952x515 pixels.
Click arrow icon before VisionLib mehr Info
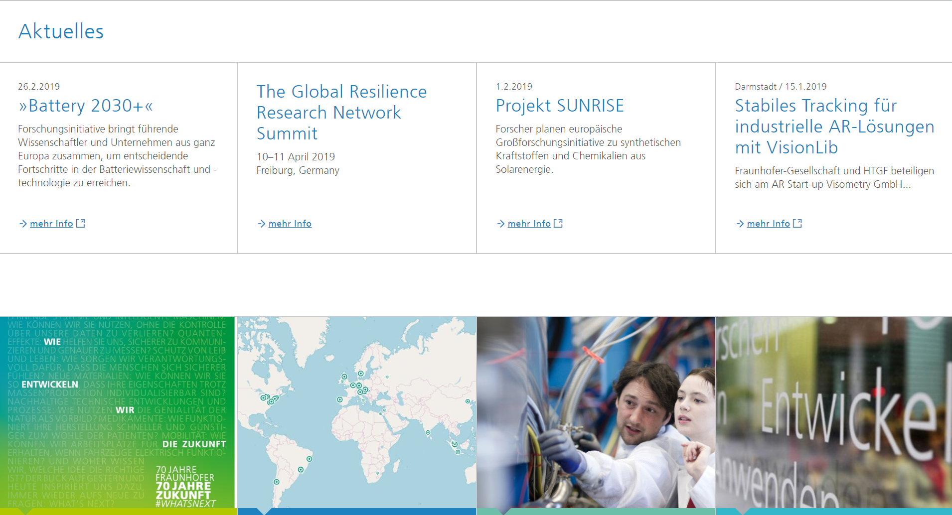[x=740, y=224]
